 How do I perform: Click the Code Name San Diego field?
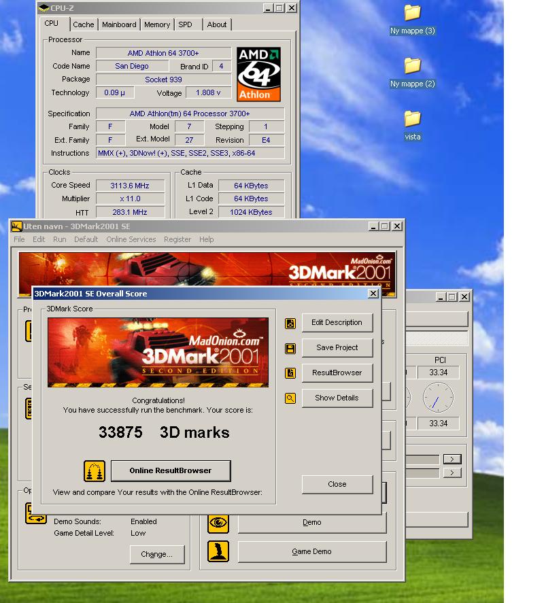[132, 66]
